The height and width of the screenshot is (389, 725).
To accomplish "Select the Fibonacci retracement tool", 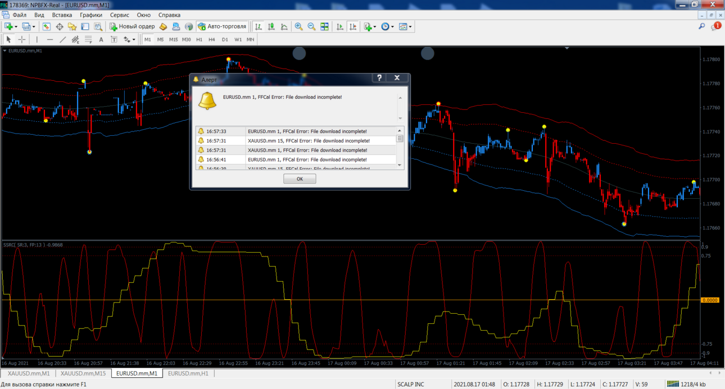I will (88, 39).
